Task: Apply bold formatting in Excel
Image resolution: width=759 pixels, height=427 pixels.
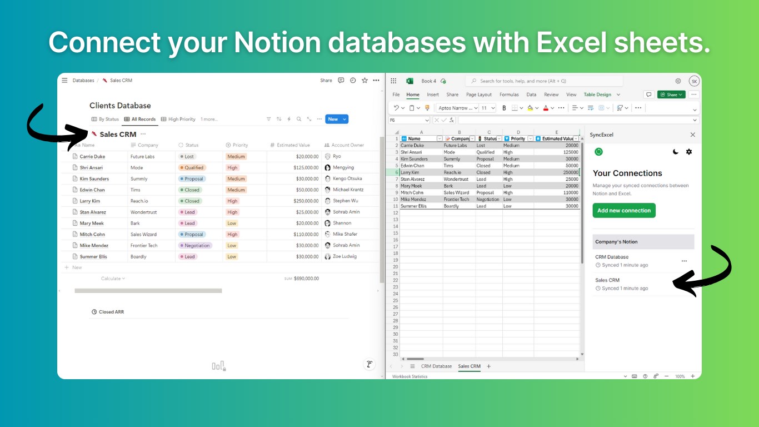Action: (x=504, y=108)
